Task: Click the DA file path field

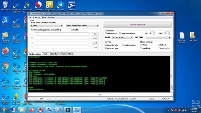Action: pos(62,34)
